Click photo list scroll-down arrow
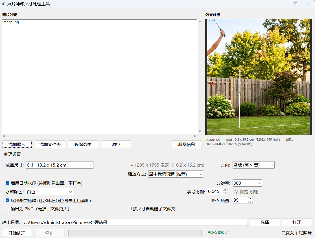Viewport: 315px width, 238px height. [200, 131]
